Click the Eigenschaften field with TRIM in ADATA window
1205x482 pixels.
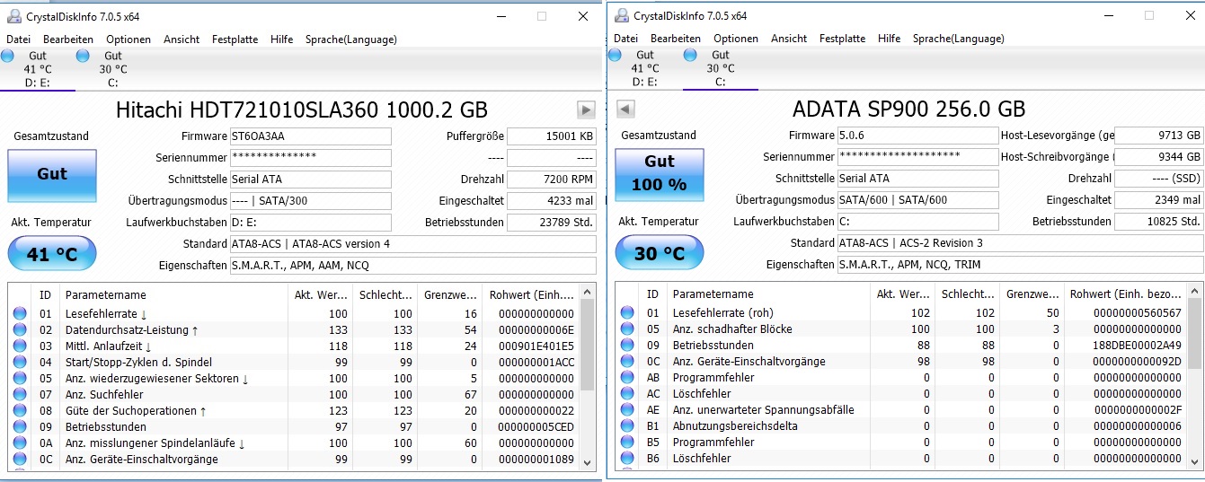click(1020, 265)
